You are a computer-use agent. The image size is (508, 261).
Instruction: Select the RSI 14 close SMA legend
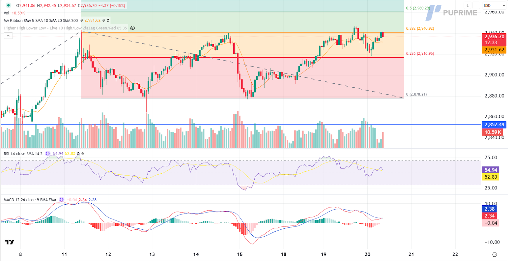point(23,154)
